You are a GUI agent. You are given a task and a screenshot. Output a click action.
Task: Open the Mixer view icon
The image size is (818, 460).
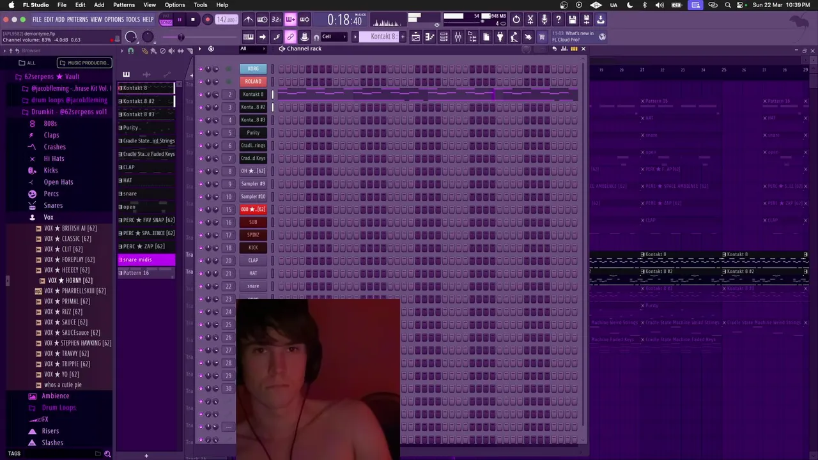point(458,37)
